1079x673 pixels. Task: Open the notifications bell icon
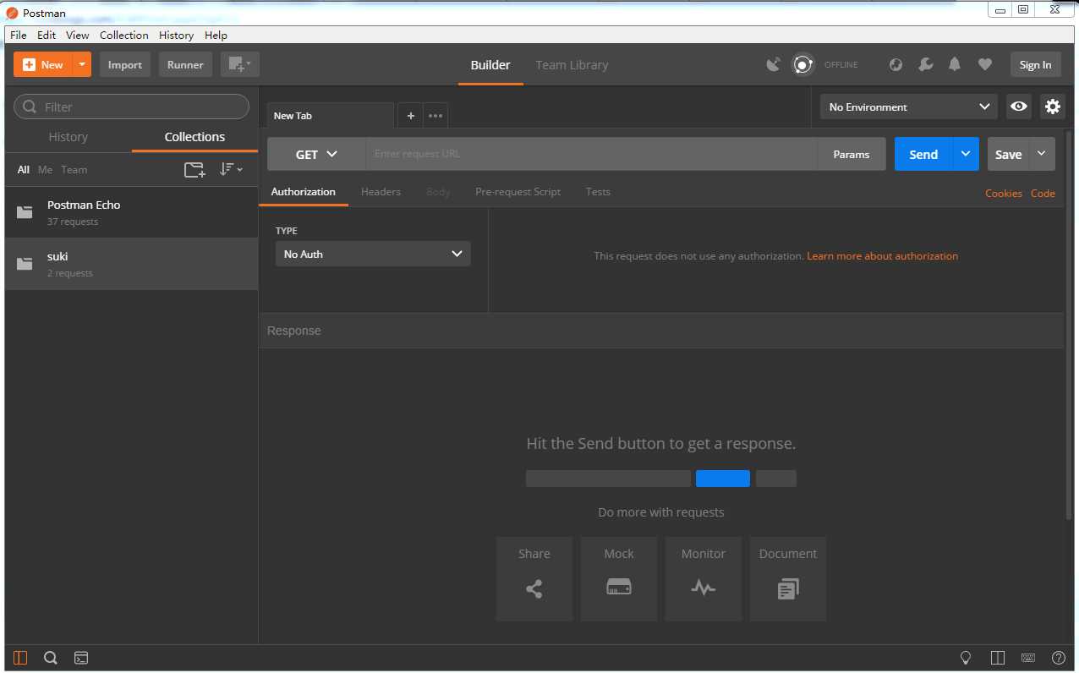(x=955, y=64)
